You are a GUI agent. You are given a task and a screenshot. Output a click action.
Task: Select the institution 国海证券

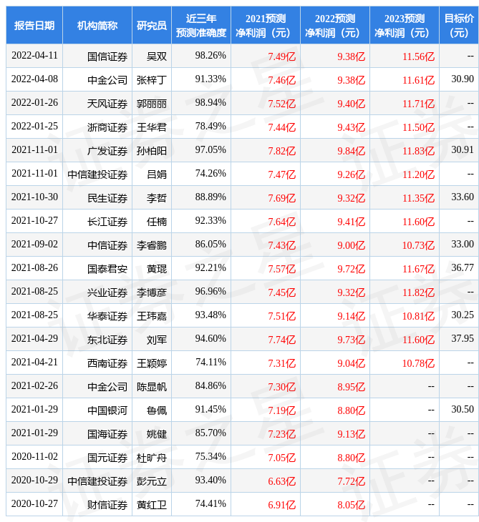tap(107, 435)
